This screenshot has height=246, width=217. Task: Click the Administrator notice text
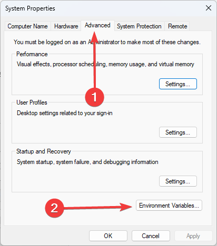(107, 42)
